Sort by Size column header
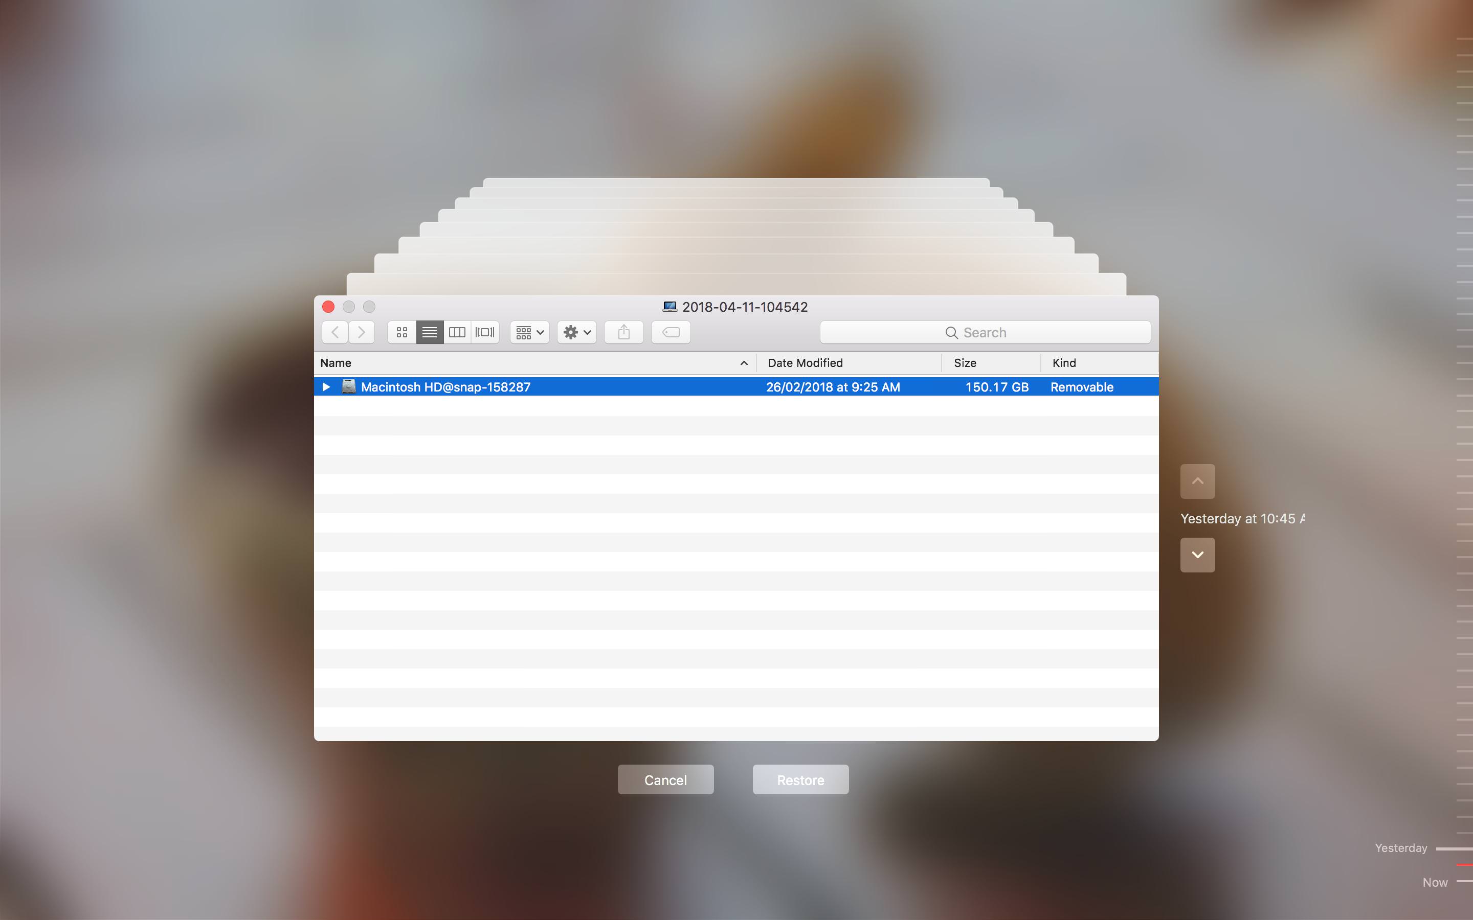1473x920 pixels. [965, 363]
